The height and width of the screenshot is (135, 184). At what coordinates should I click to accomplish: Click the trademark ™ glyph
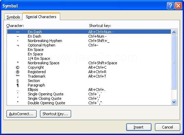(17, 76)
